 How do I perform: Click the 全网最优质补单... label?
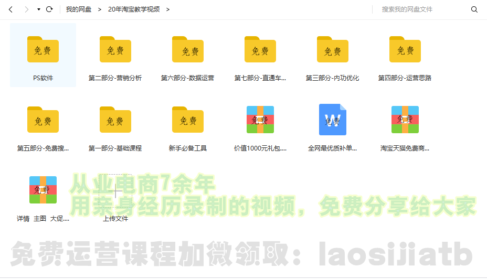333,148
